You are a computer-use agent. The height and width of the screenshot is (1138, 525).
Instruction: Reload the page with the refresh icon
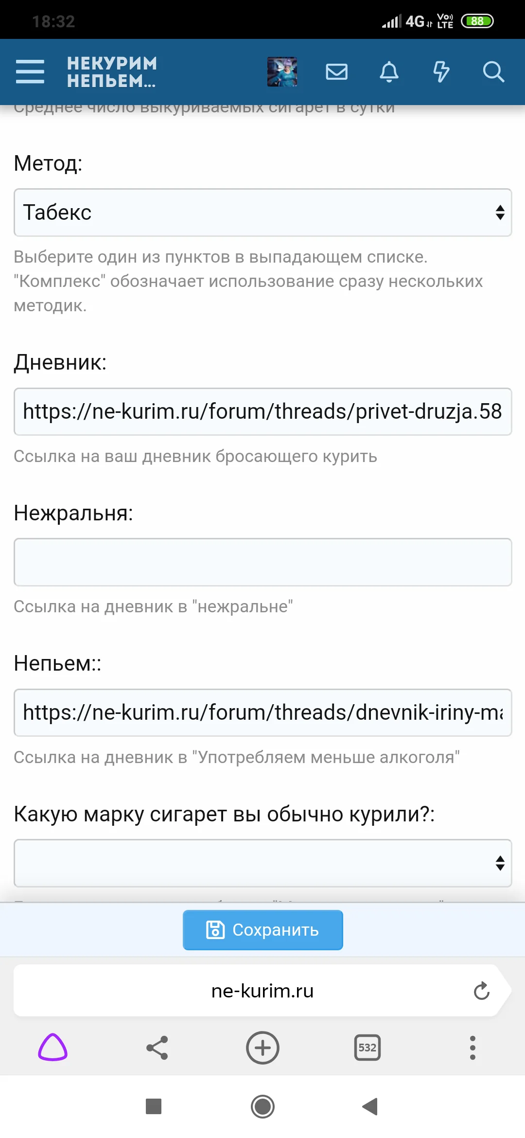(x=481, y=991)
